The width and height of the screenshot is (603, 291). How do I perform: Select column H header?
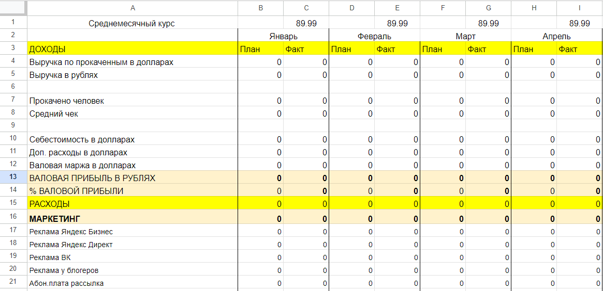(x=534, y=8)
